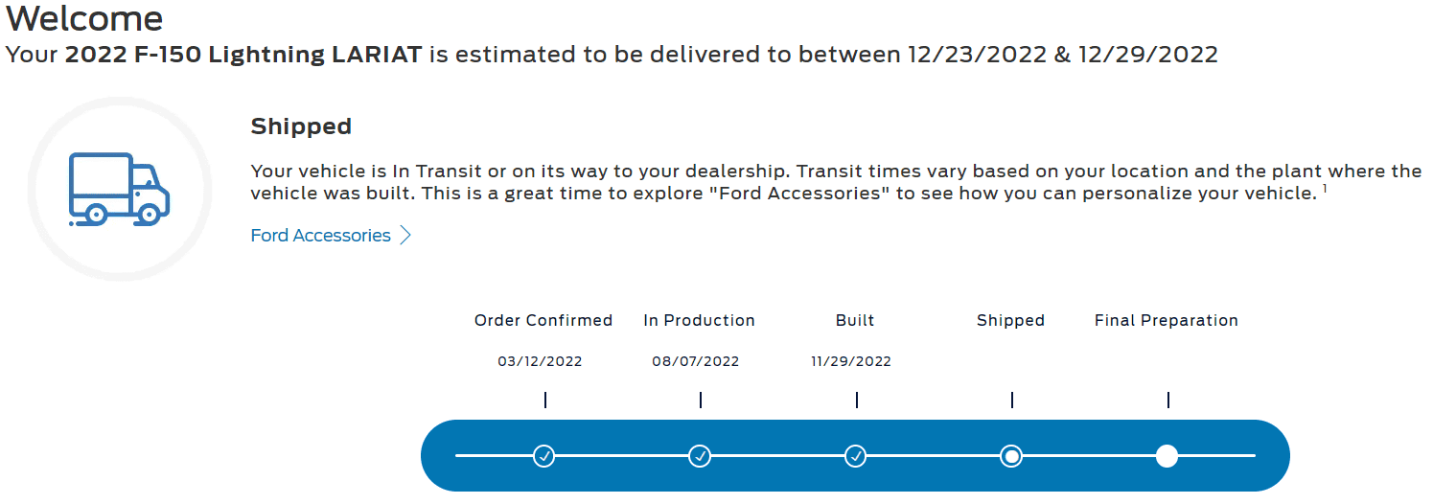
Task: Click the Shipped label above the tracker
Action: (x=1010, y=321)
